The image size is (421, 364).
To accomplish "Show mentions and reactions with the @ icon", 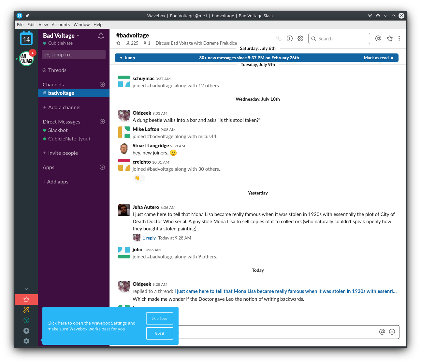I will click(x=378, y=38).
